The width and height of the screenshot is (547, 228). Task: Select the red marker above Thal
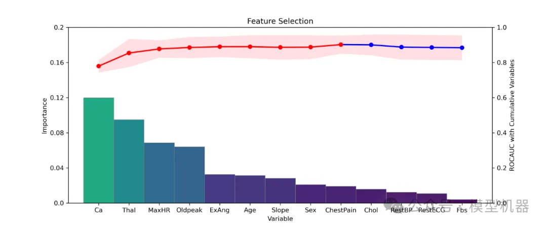point(129,53)
